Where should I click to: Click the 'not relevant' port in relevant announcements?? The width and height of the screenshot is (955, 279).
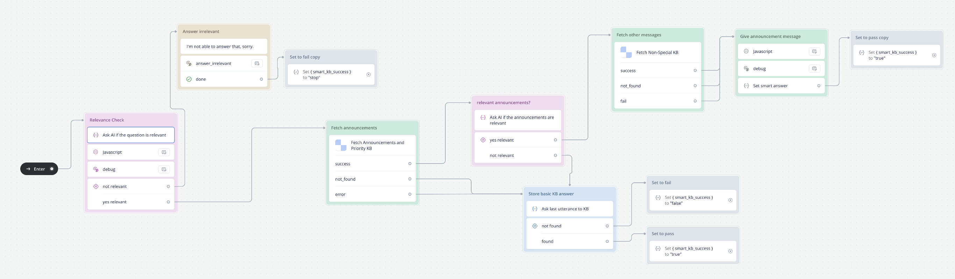pos(555,156)
